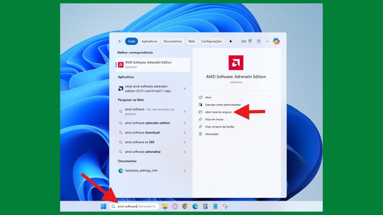
Task: Expand whql-amd-software-adrenalin result chevron
Action: [x=185, y=88]
